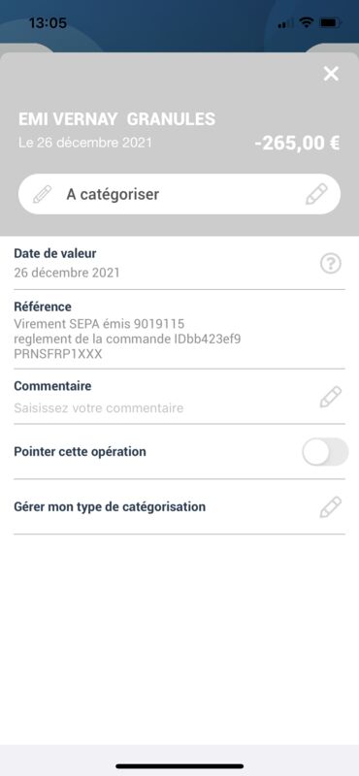Screen dimensions: 359x776
Task: Open the Date de valeur help icon
Action: click(331, 264)
